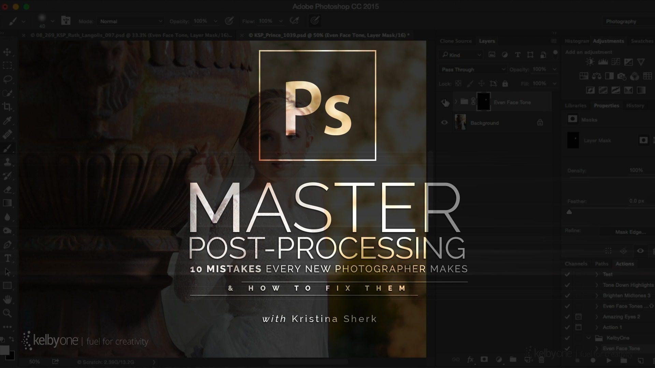Add a Gradient Map adjustment
The image size is (655, 368).
click(x=641, y=90)
